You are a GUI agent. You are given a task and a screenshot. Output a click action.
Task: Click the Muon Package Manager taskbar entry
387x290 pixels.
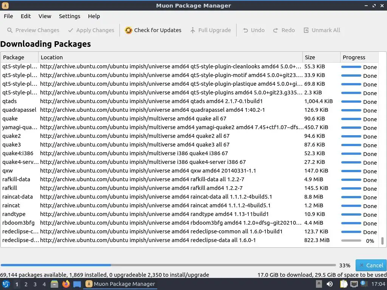pos(121,284)
